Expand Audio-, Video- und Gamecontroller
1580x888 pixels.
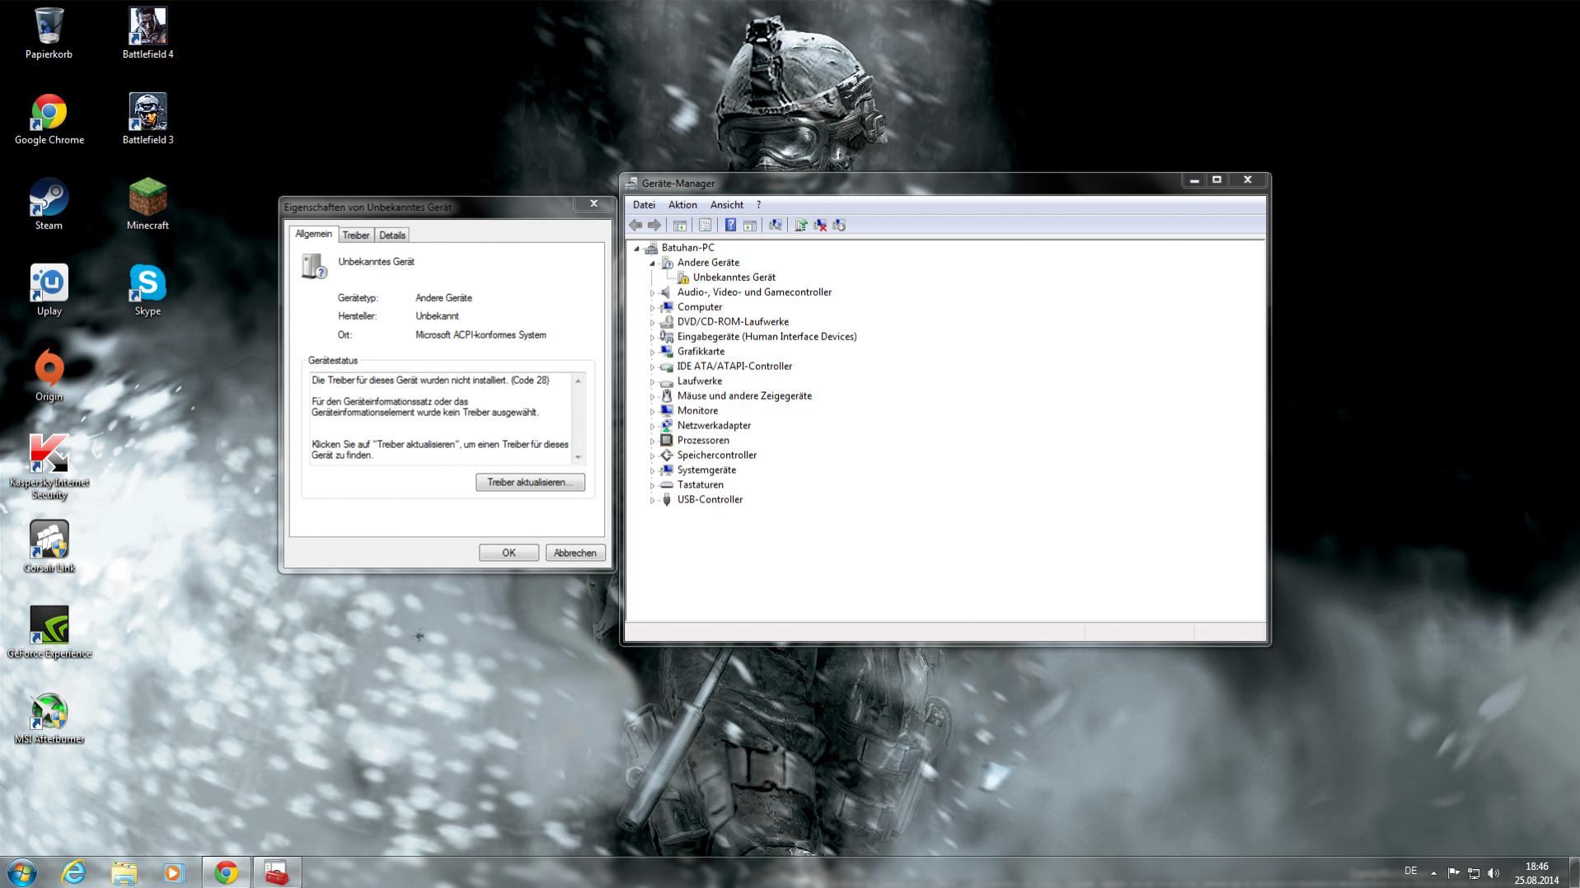[x=652, y=292]
